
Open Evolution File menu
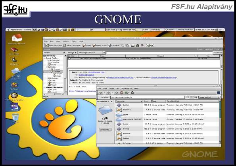tap(46, 41)
